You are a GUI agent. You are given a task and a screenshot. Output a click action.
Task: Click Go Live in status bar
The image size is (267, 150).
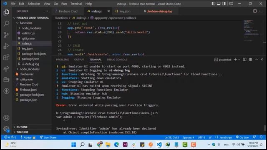coord(242,137)
